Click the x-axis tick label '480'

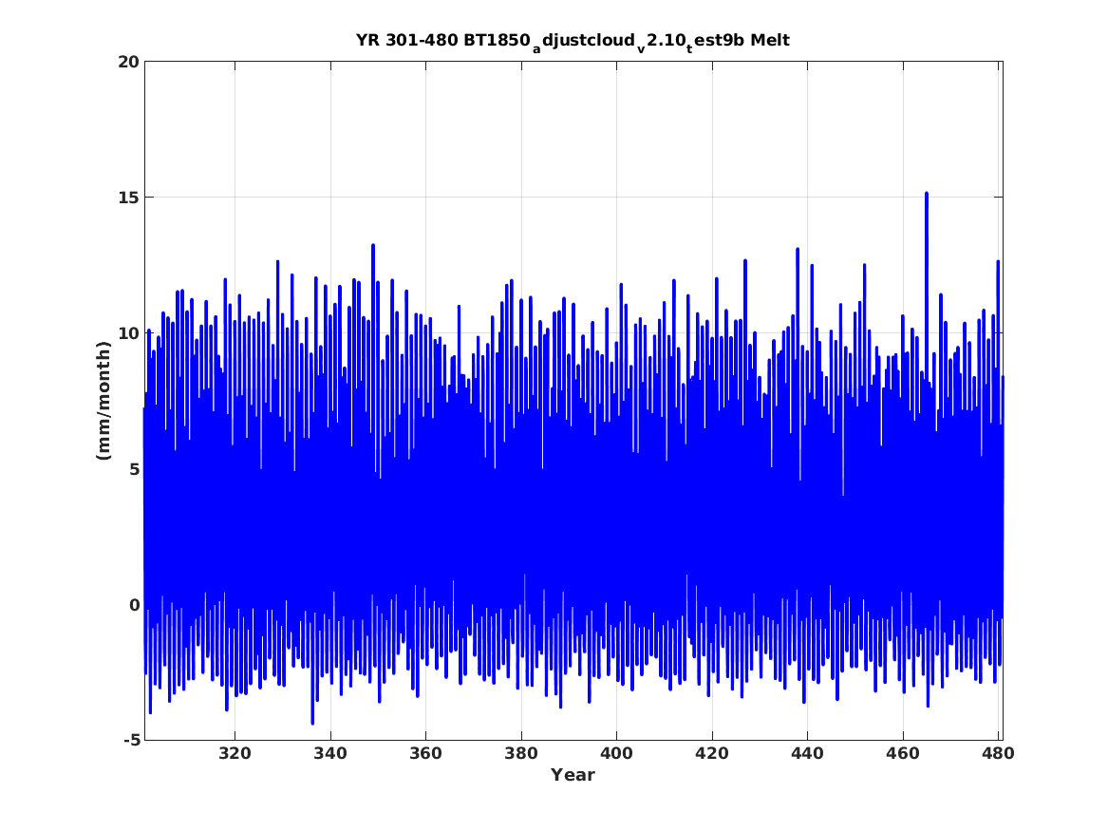[998, 753]
